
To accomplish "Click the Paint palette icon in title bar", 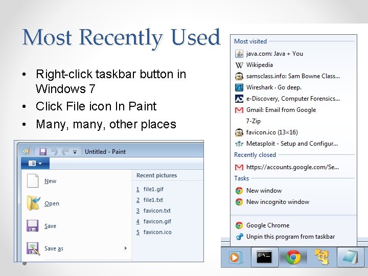I will 26,151.
